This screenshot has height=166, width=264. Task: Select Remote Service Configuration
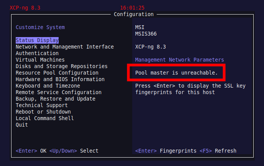pyautogui.click(x=59, y=92)
